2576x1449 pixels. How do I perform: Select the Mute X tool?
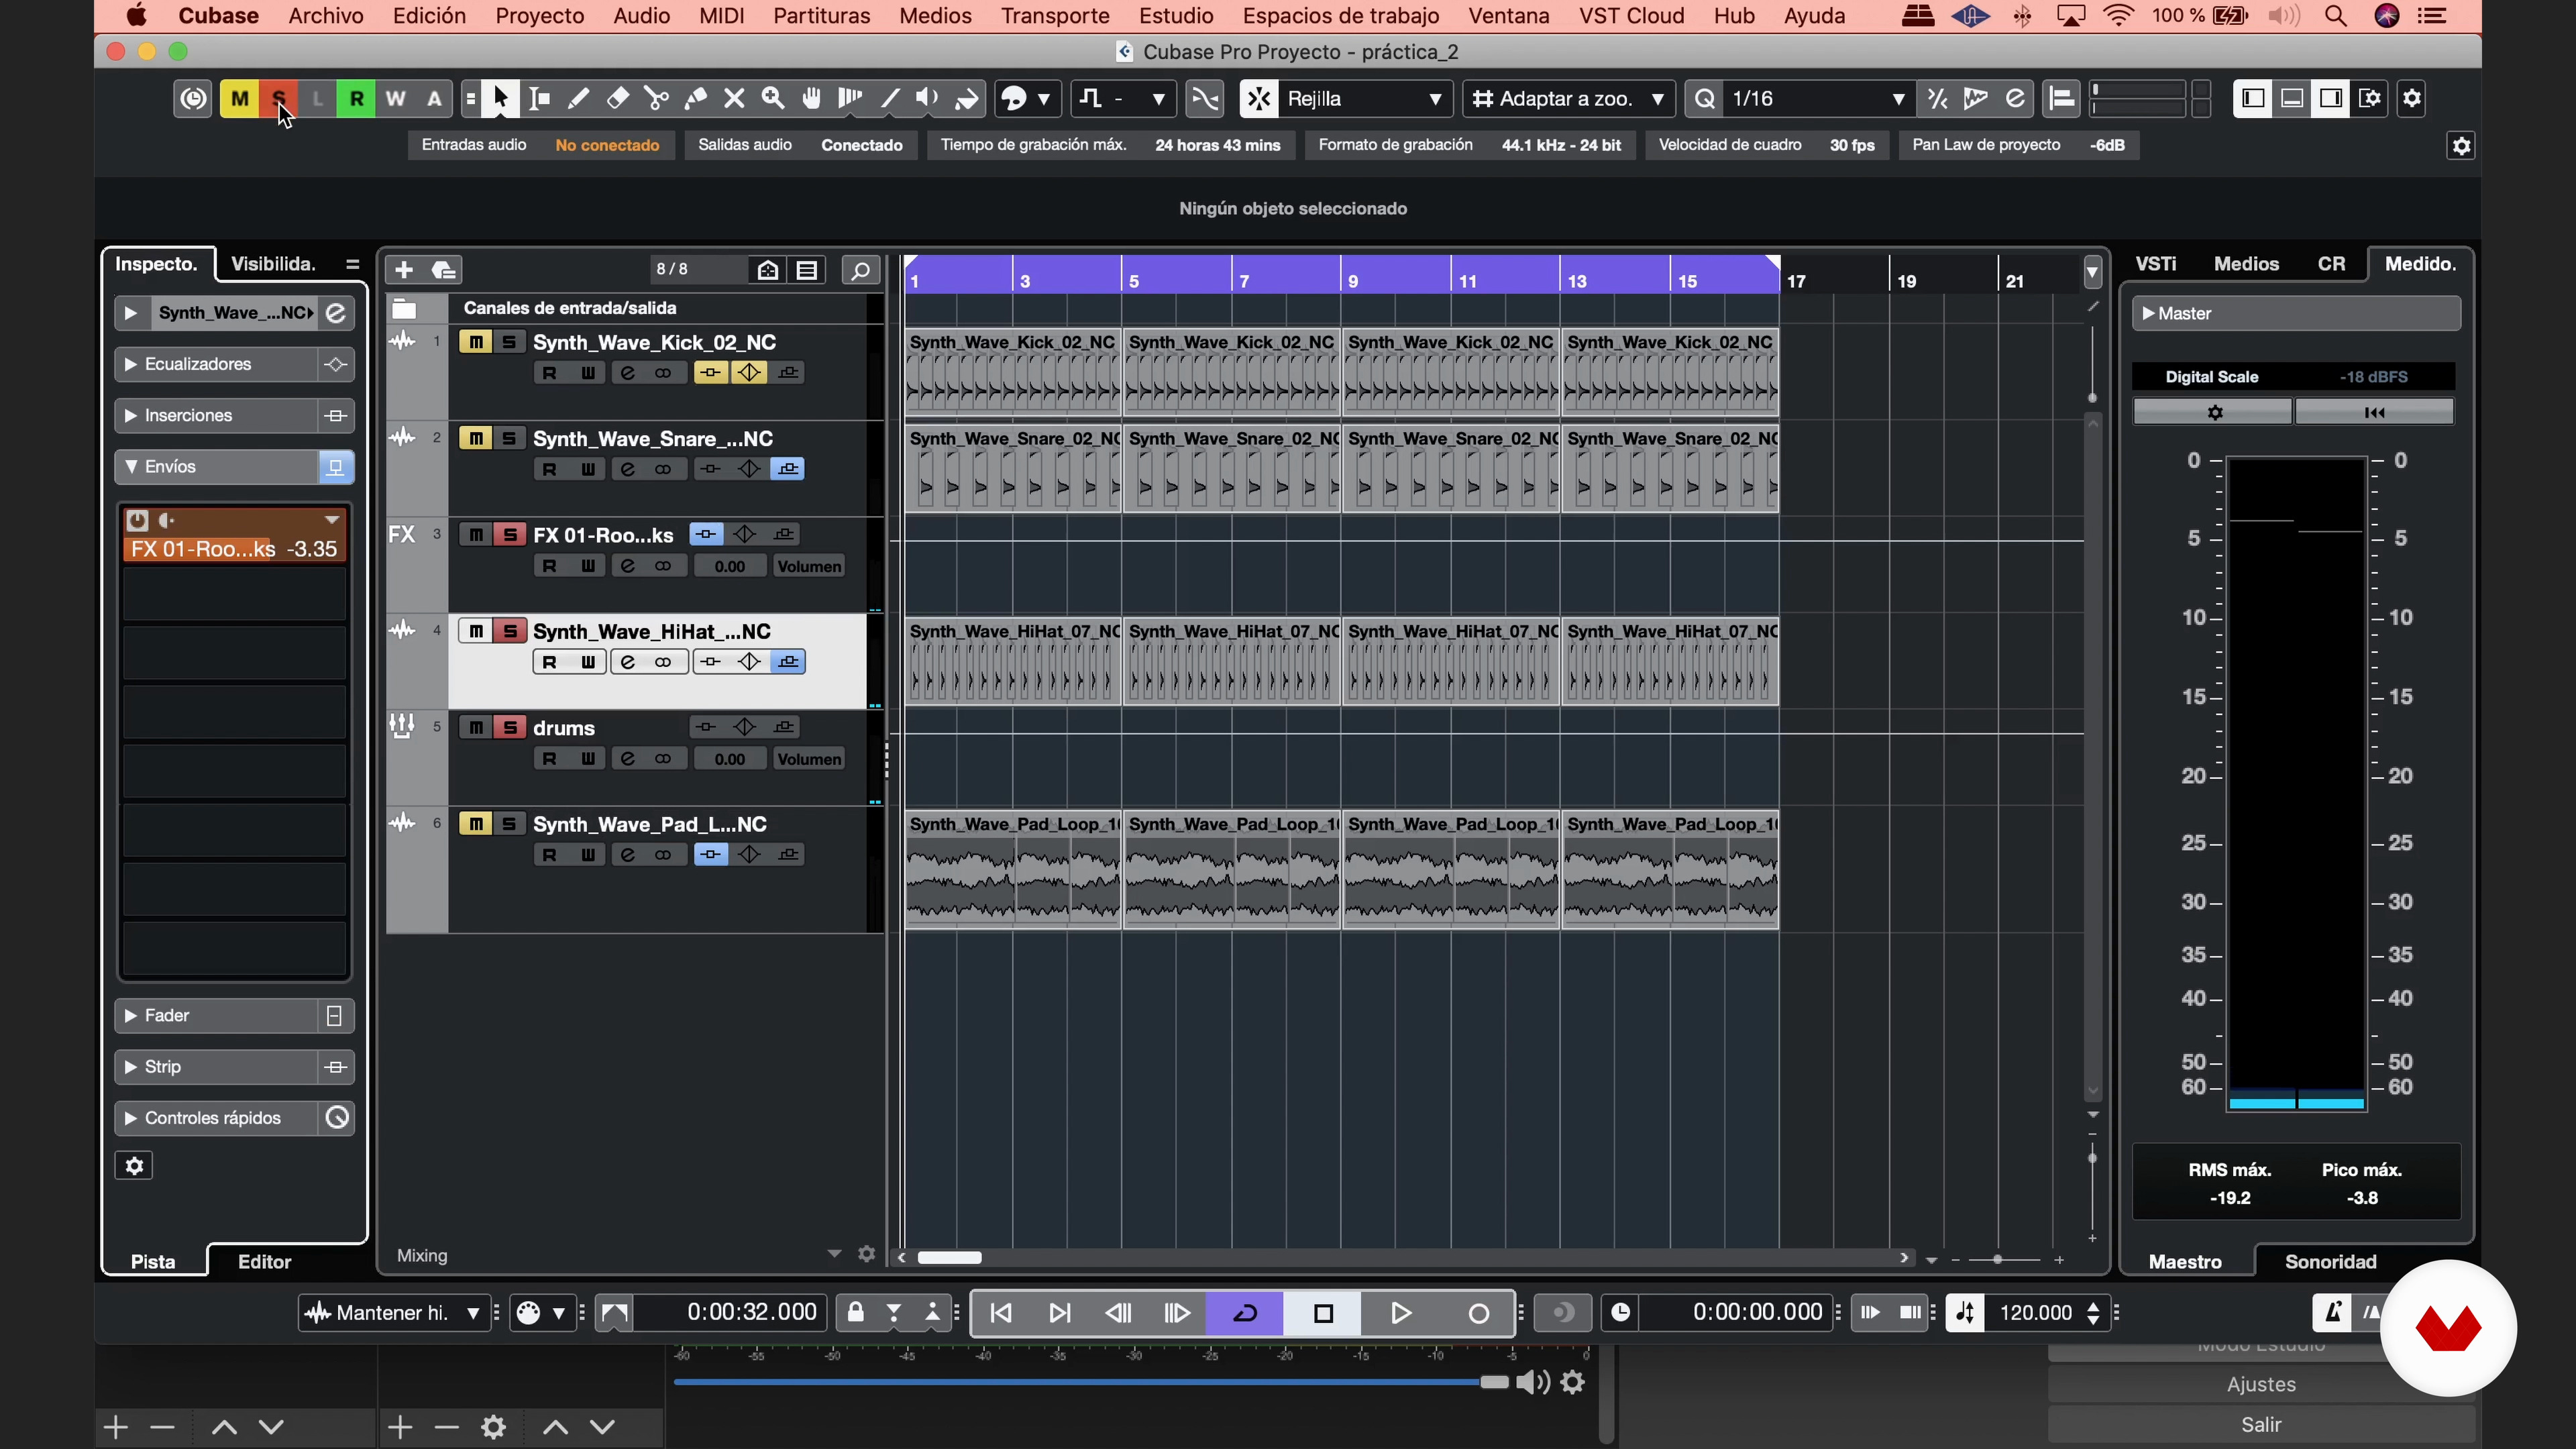pos(734,98)
